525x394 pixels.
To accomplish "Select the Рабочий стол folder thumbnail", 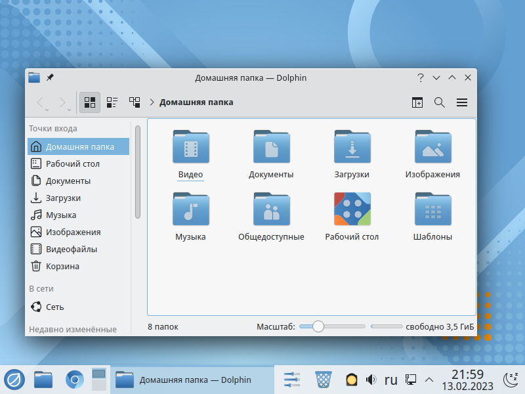I will 352,209.
